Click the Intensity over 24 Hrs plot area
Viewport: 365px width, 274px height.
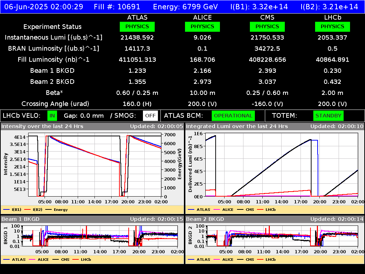(95, 165)
